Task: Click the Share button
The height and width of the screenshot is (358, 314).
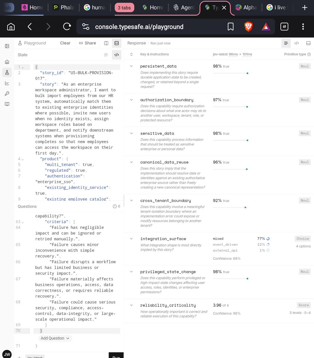Action: pyautogui.click(x=88, y=43)
